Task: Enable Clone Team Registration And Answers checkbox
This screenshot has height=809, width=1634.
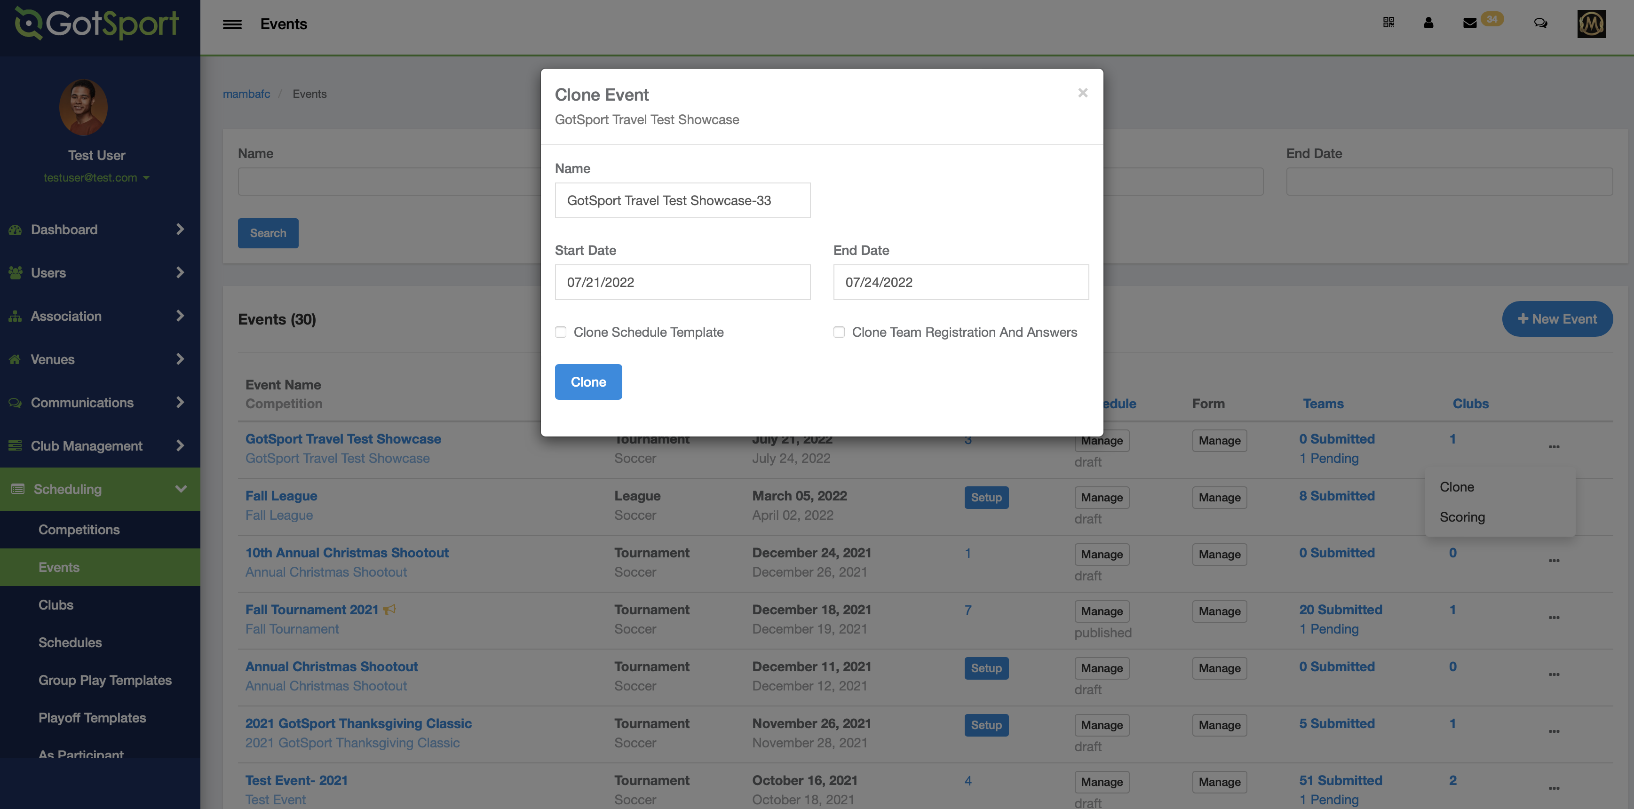Action: [839, 333]
